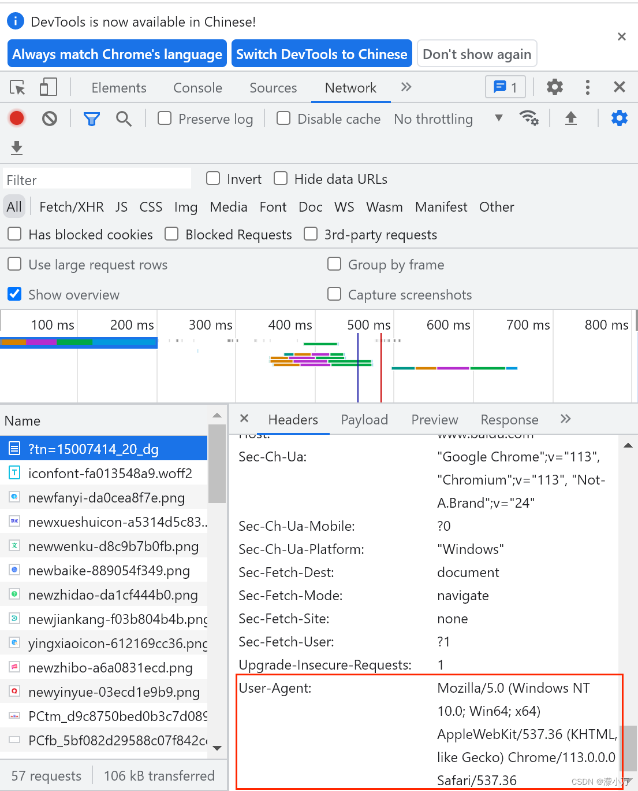Open the No throttling dropdown
The image size is (638, 791).
(449, 119)
